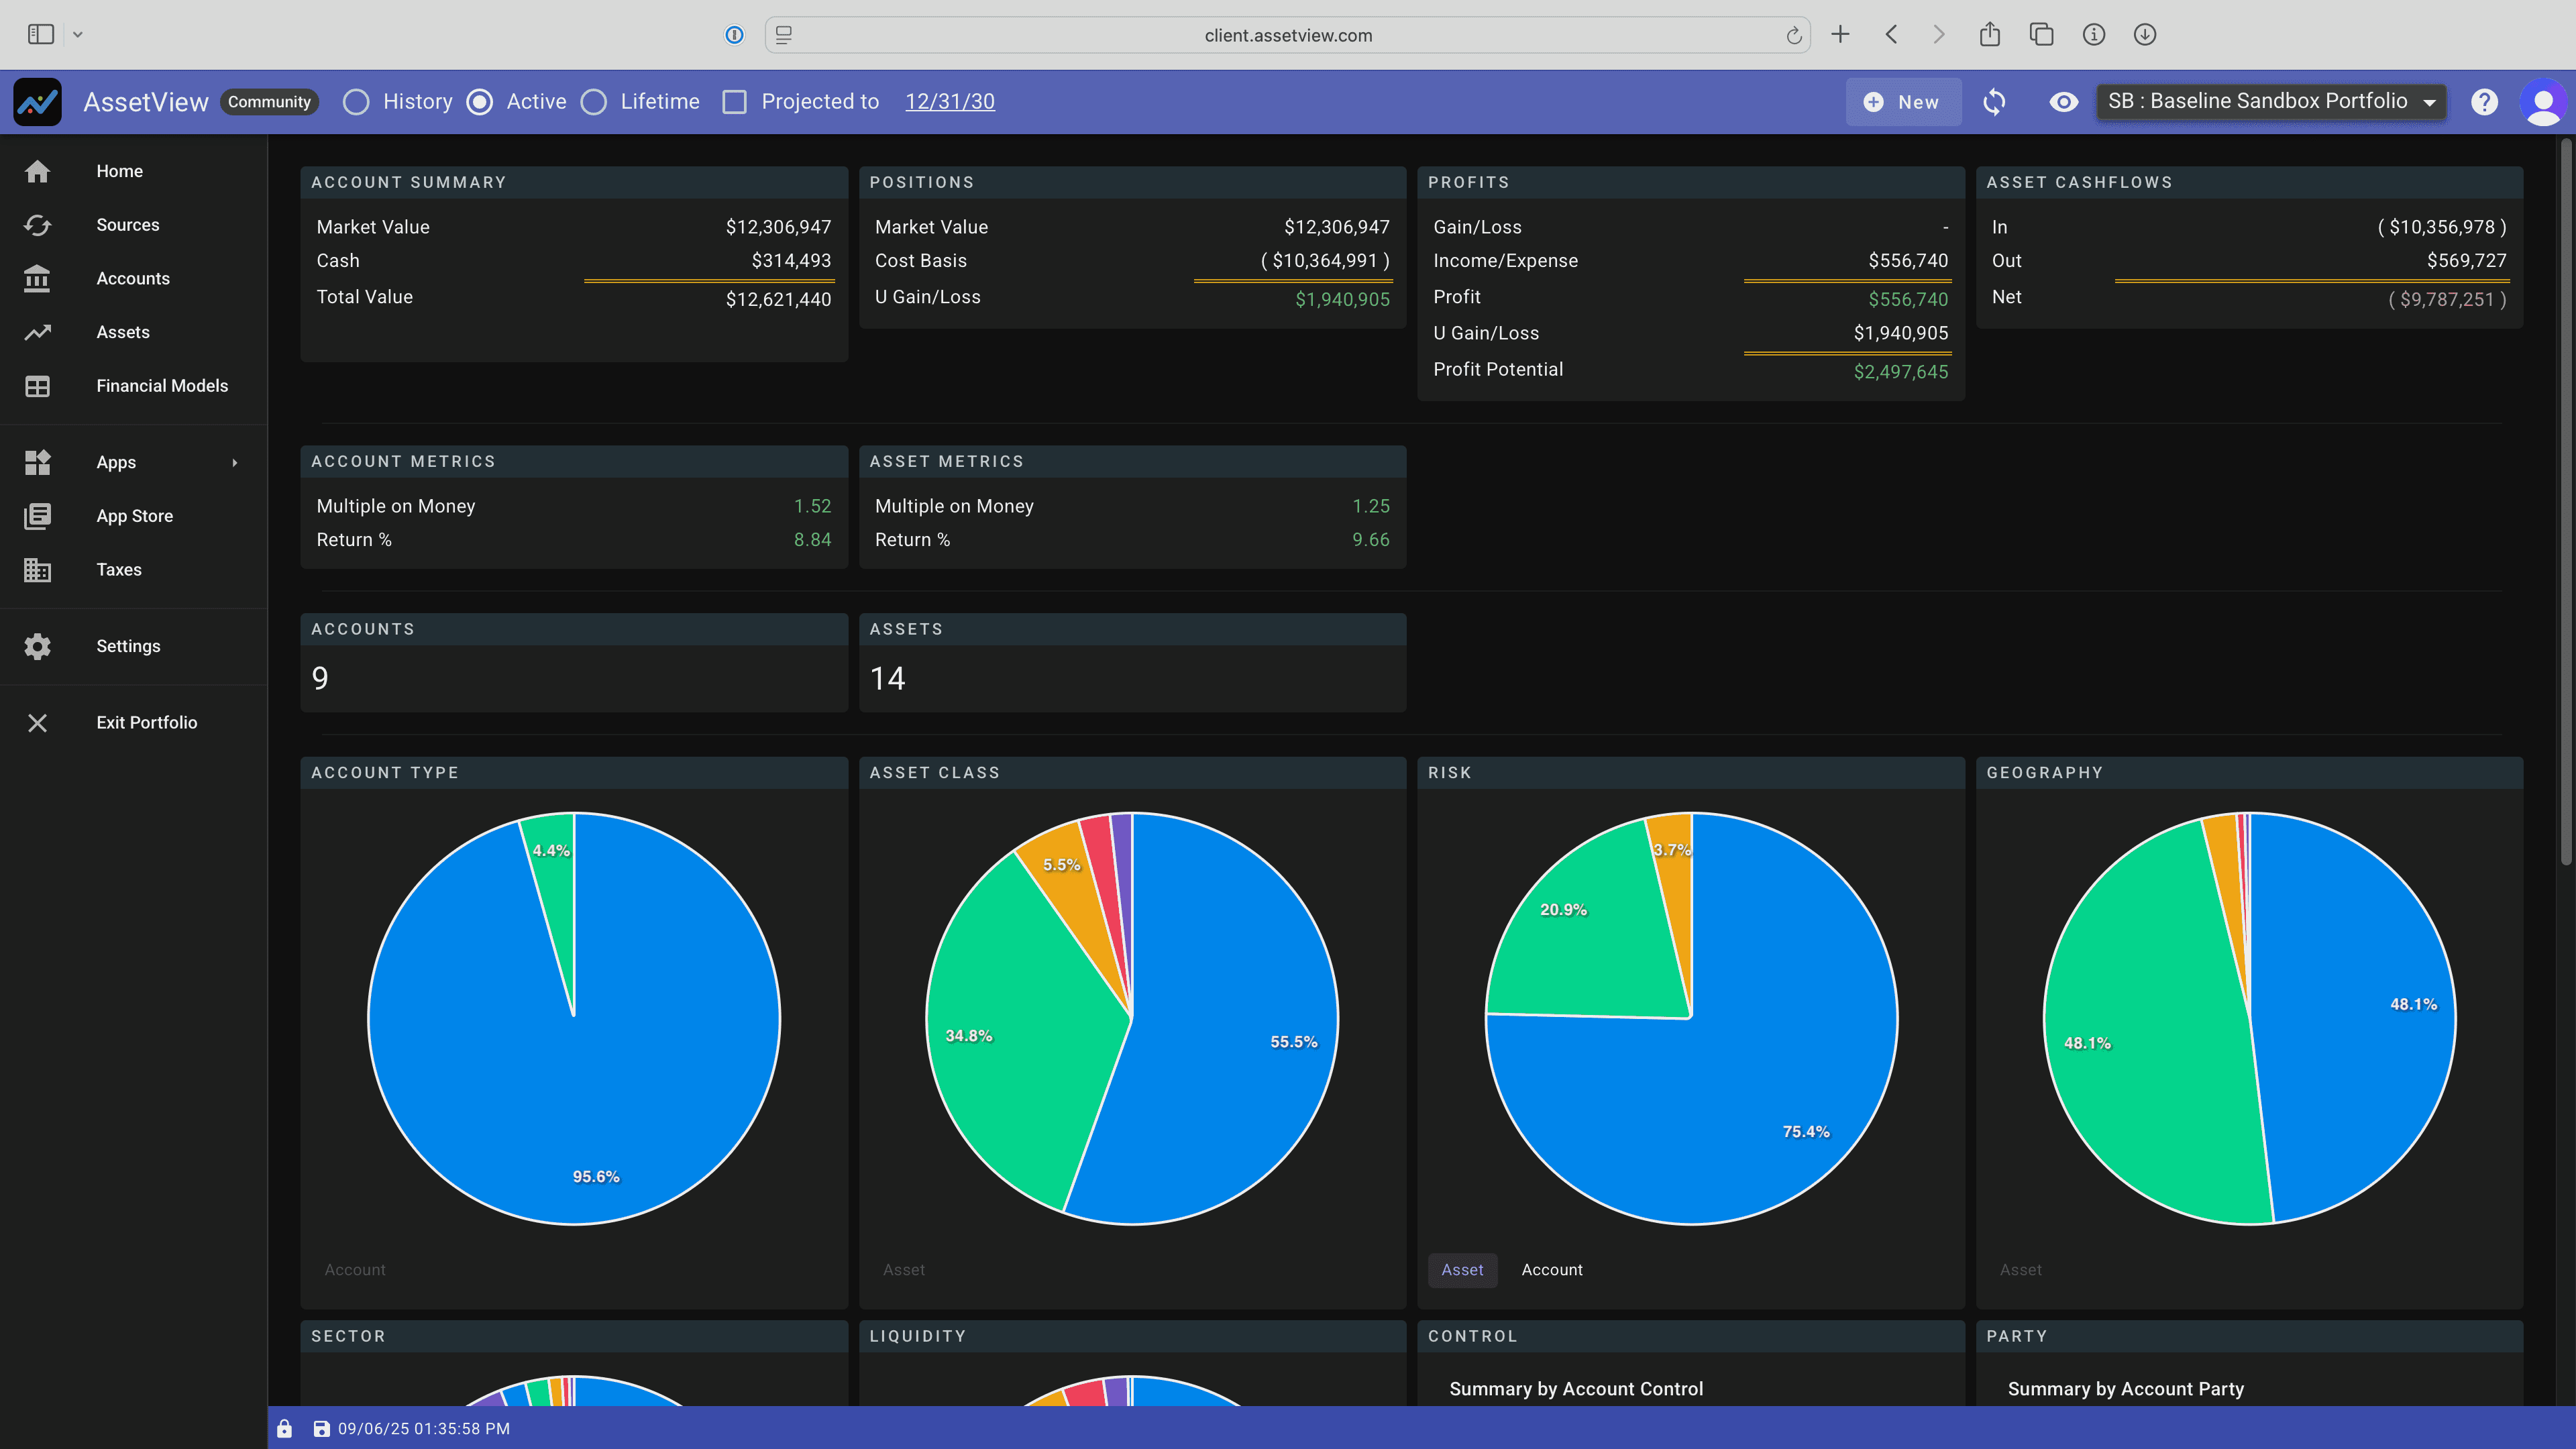This screenshot has width=2576, height=1449.
Task: Open the Accounts bank icon
Action: [37, 279]
